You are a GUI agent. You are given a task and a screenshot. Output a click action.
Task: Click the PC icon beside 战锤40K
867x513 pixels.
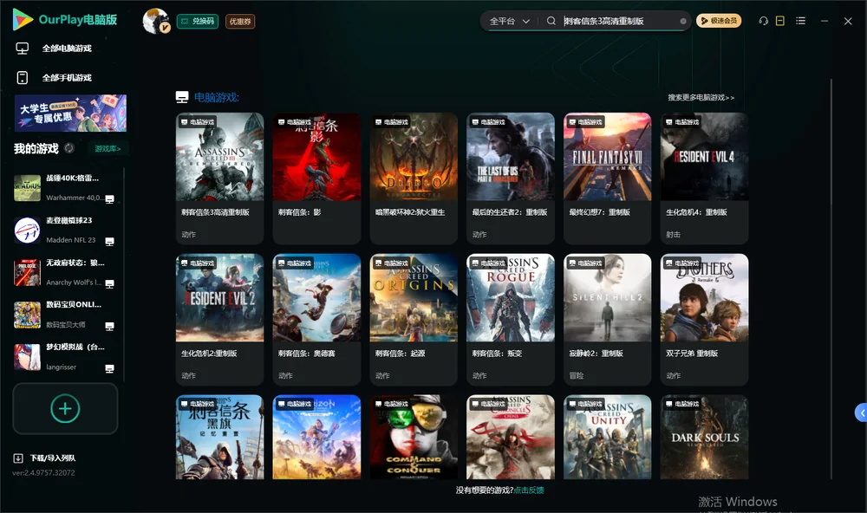[x=109, y=199]
